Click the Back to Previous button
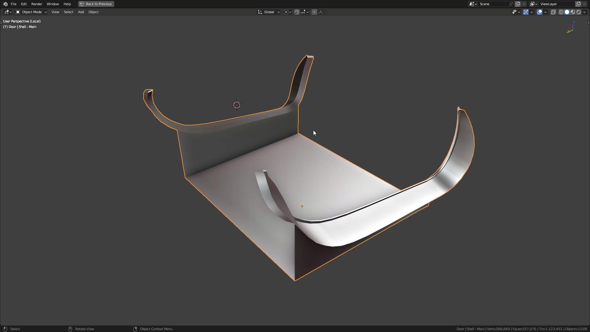Screen dimensions: 590x332 point(96,4)
